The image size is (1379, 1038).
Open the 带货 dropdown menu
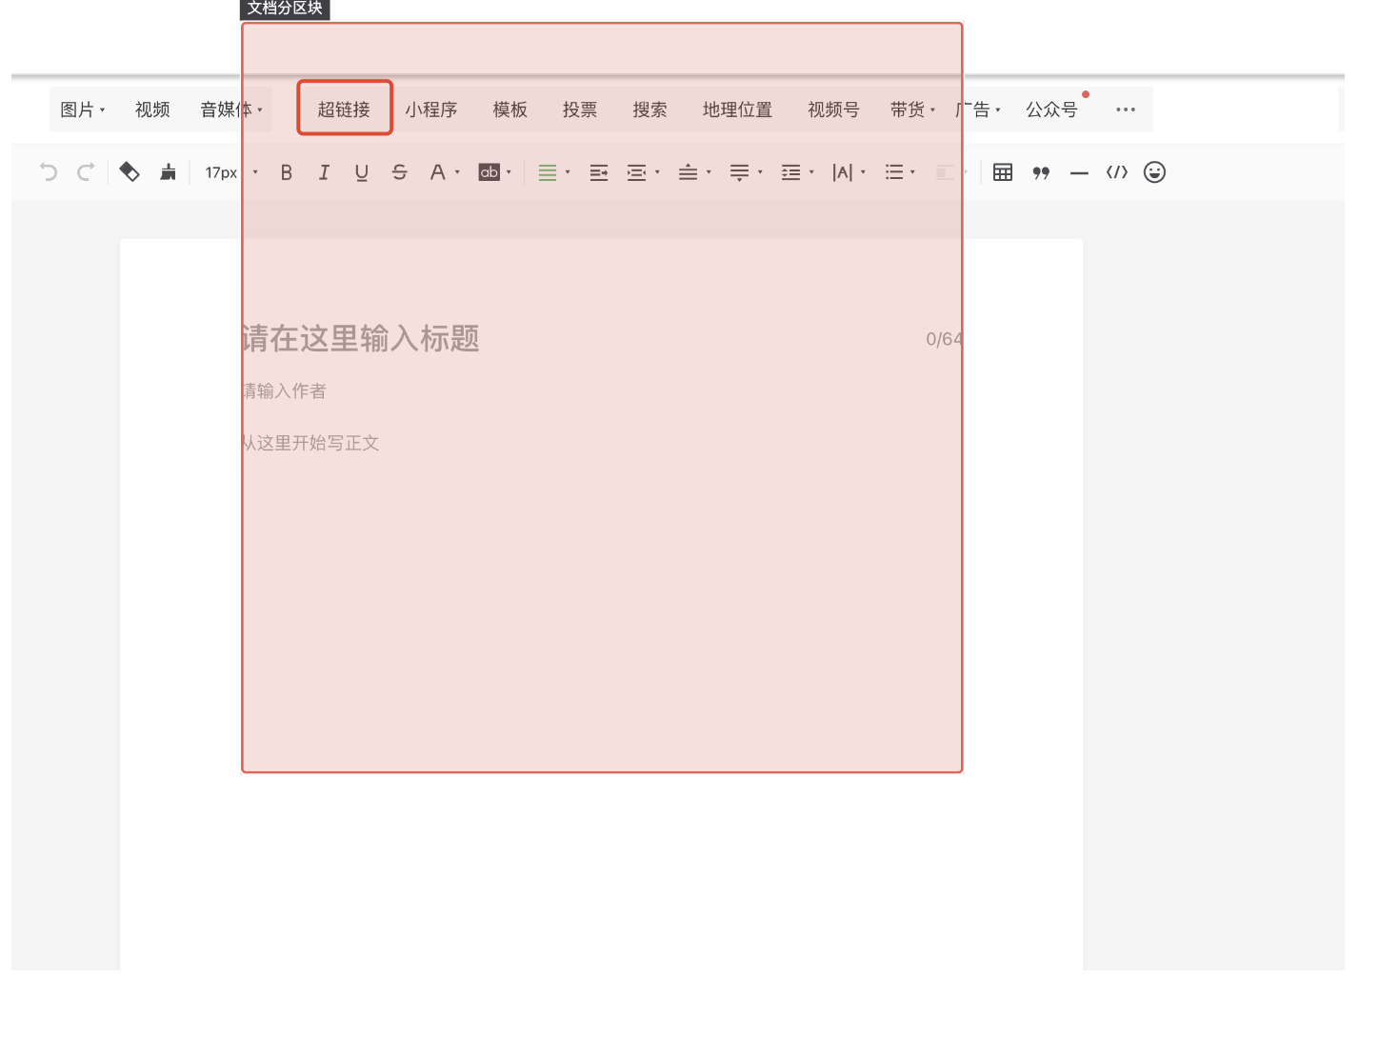(x=912, y=110)
